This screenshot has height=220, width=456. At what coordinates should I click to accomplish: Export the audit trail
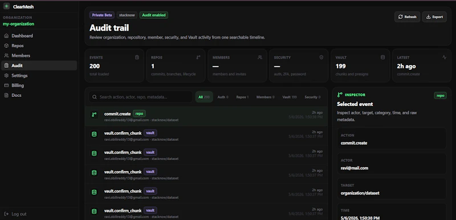pos(434,17)
